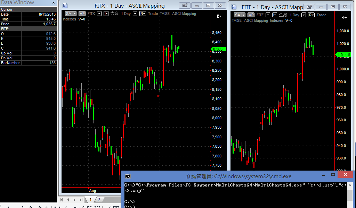Open the FITX symbol dropdown
Viewport: 356px width, 208px height.
point(99,14)
